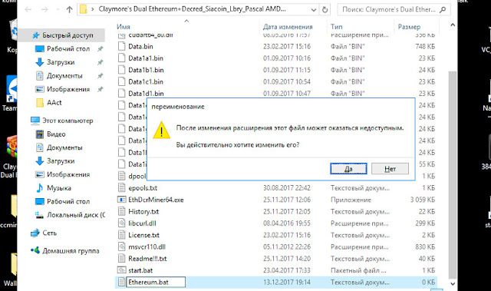This screenshot has width=491, height=291.
Task: Go back with the left arrow
Action: click(x=28, y=10)
